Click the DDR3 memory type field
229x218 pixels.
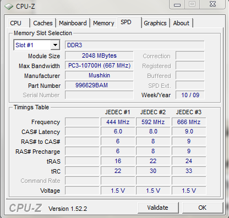point(134,45)
